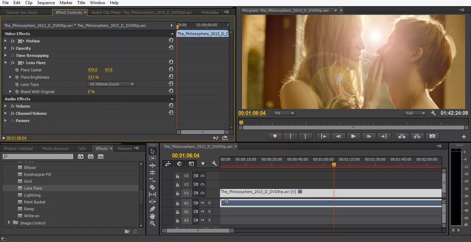The image size is (471, 242).
Task: Select the Rolling Edit tool
Action: coord(152,173)
